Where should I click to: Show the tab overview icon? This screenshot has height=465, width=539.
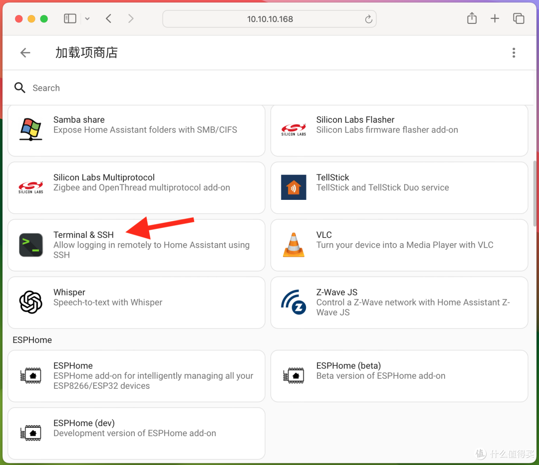click(x=519, y=18)
